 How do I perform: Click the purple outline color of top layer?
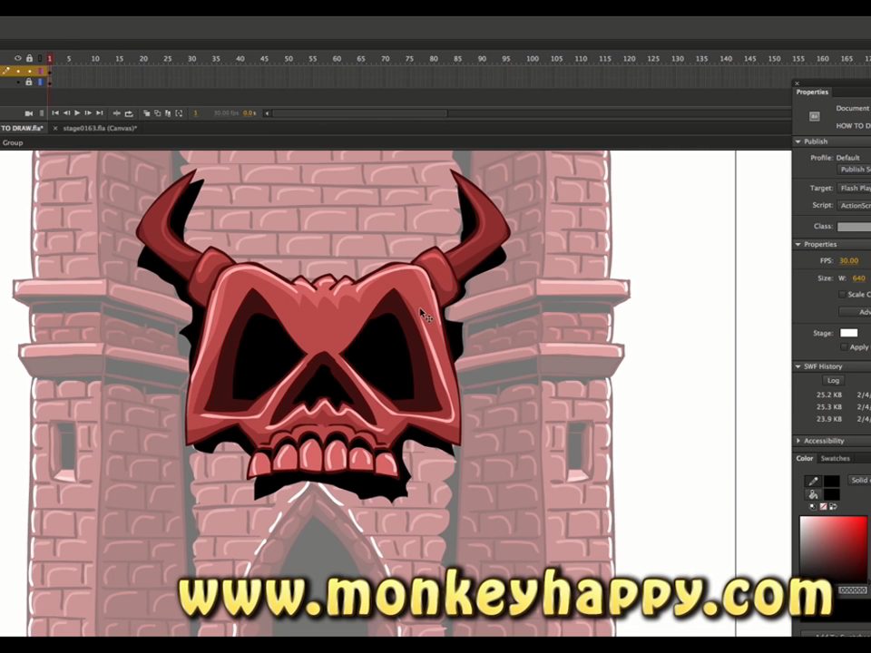pyautogui.click(x=41, y=71)
